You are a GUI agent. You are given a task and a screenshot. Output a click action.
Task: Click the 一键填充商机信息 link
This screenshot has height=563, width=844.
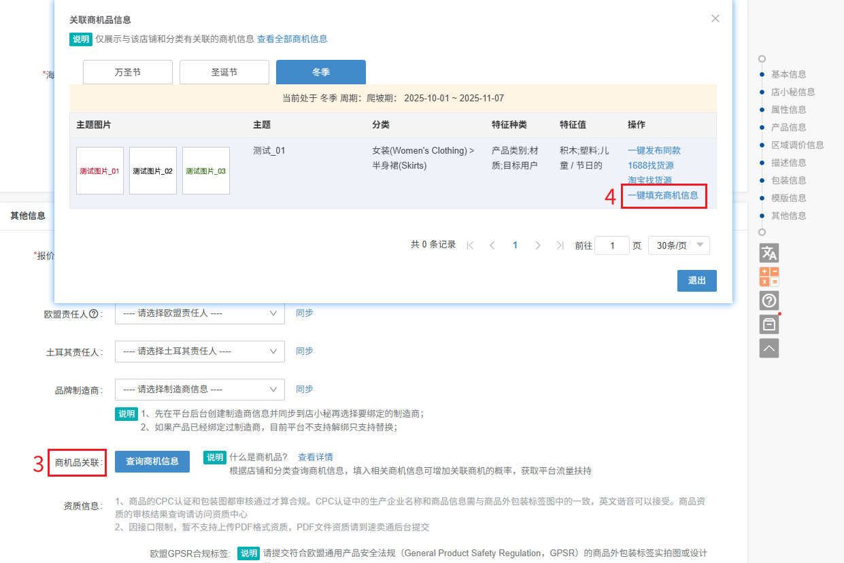[x=663, y=195]
